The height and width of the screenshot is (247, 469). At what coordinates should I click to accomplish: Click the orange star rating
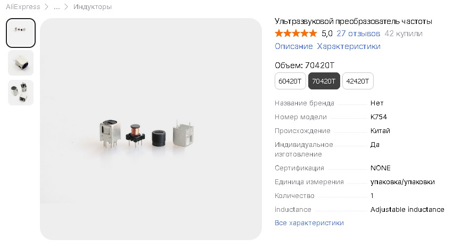click(295, 34)
